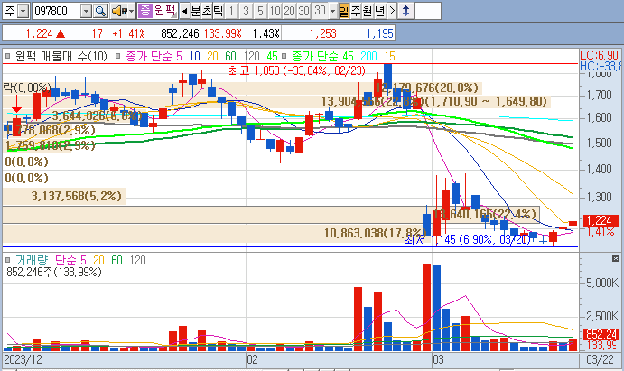624x371 pixels.
Task: Click the 852,246주(133.99%) volume readout
Action: pyautogui.click(x=54, y=273)
